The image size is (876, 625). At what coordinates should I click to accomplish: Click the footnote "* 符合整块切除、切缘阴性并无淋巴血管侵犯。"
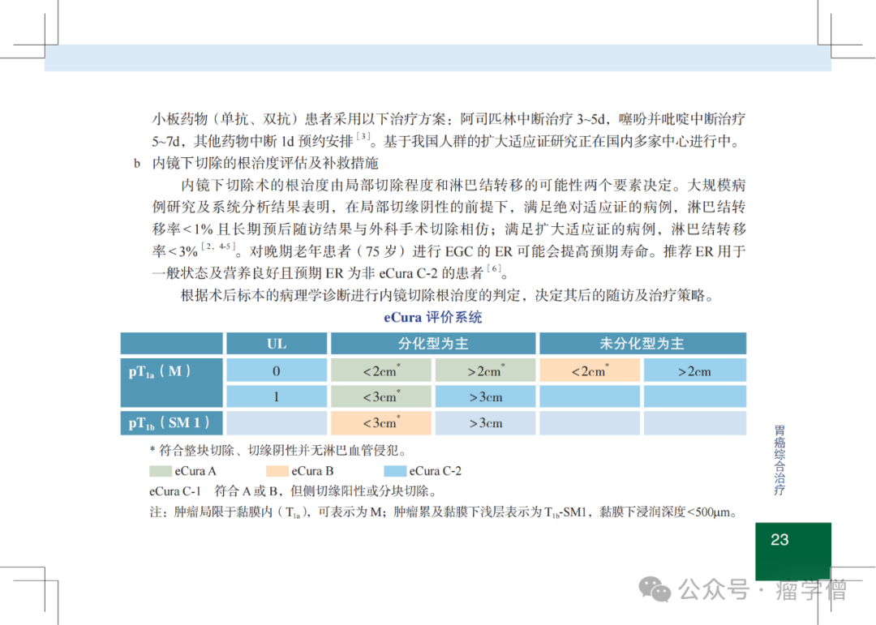click(277, 450)
